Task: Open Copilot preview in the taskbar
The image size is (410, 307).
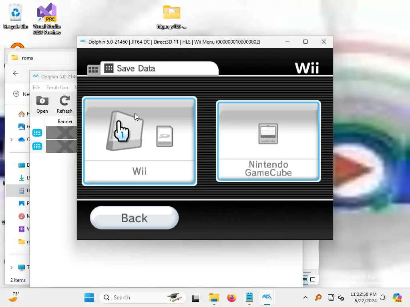Action: [x=397, y=297]
